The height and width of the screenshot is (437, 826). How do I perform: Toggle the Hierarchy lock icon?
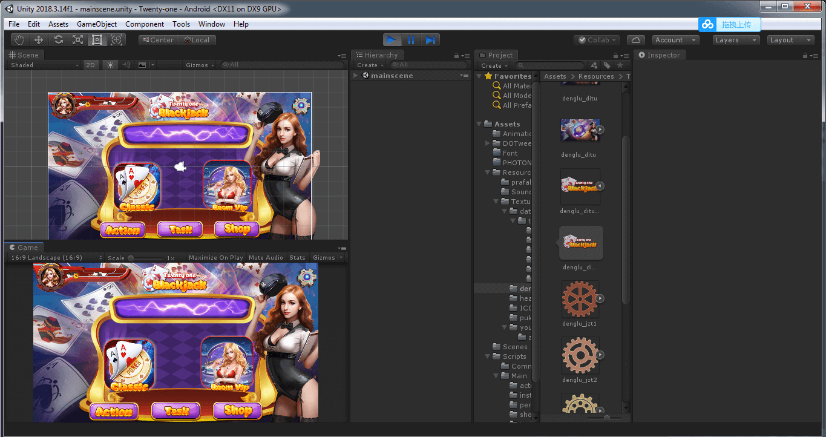[x=457, y=55]
